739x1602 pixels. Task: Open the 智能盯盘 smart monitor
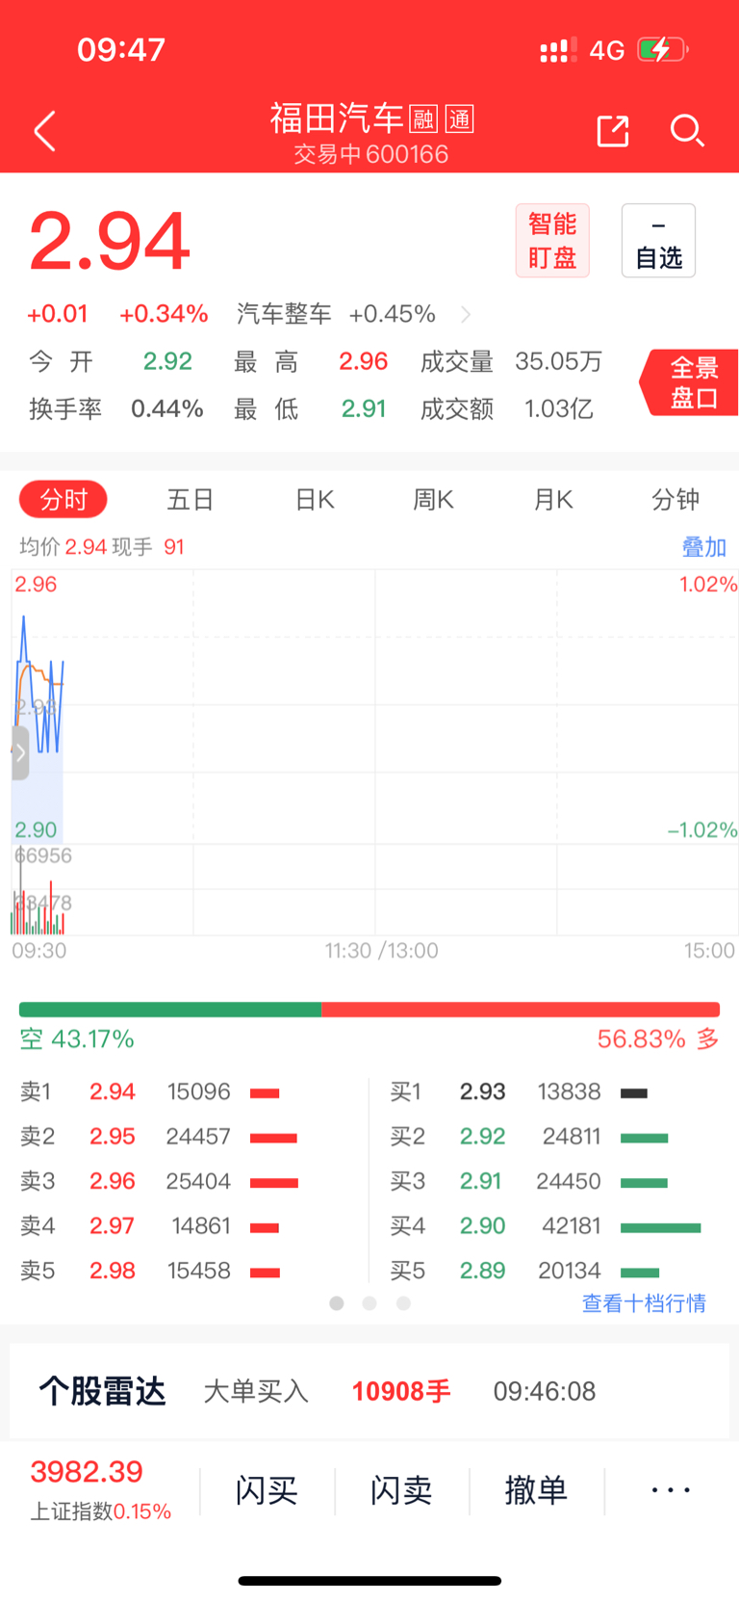[552, 241]
